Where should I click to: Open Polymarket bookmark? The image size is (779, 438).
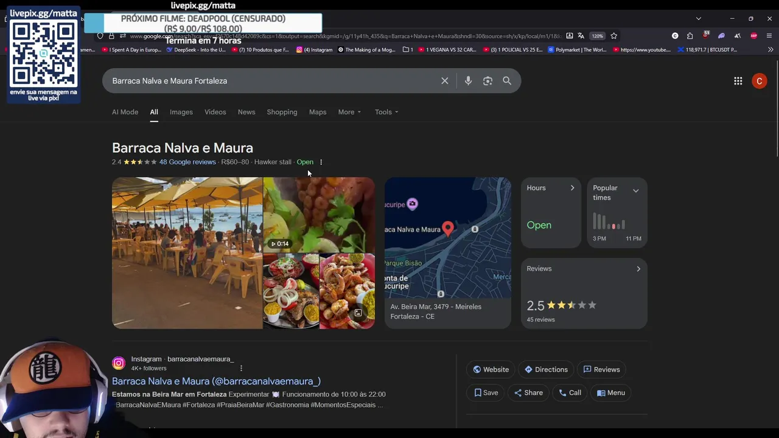click(x=577, y=50)
